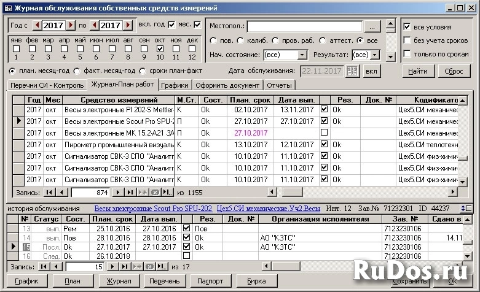Check the October month checkbox
480x292 pixels.
pyautogui.click(x=160, y=49)
